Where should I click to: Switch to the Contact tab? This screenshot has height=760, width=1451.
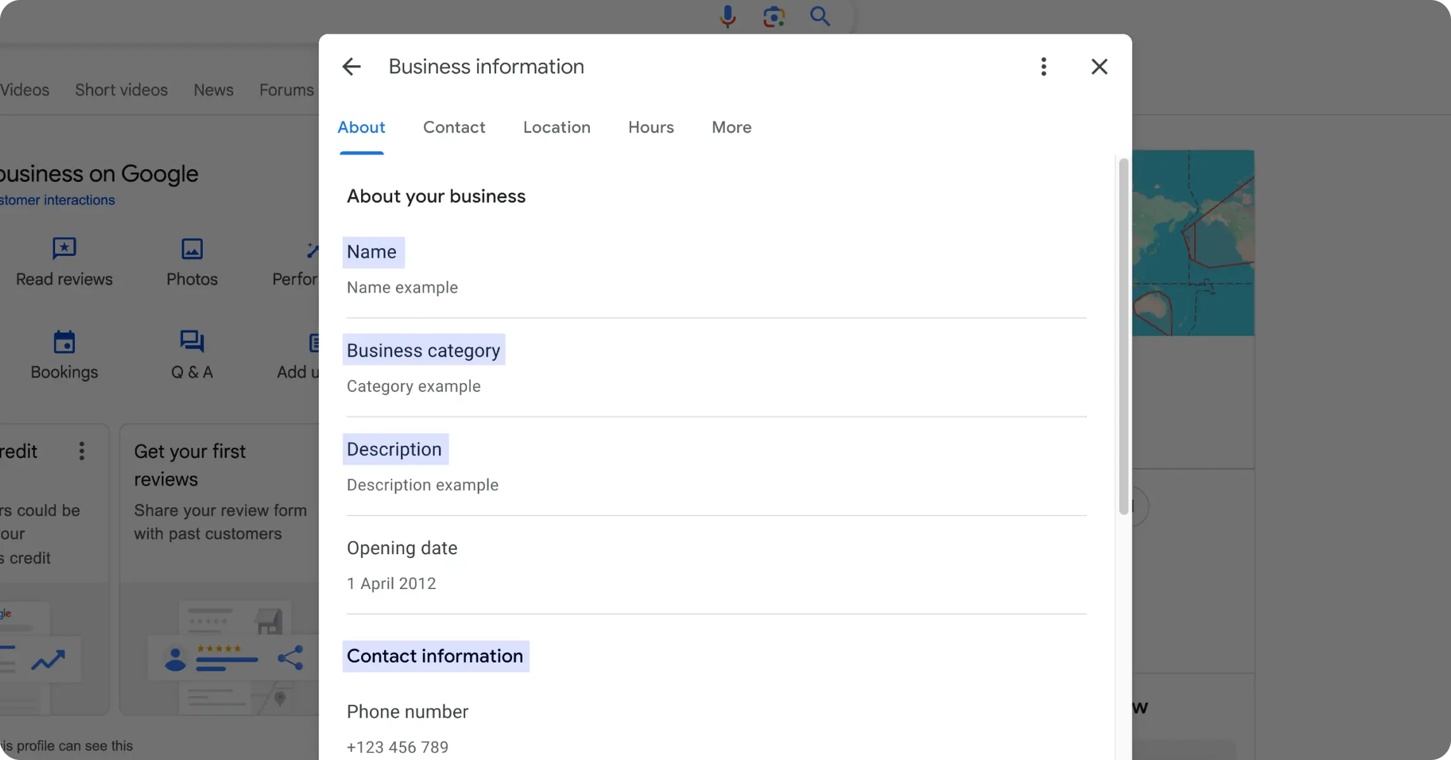[x=454, y=127]
